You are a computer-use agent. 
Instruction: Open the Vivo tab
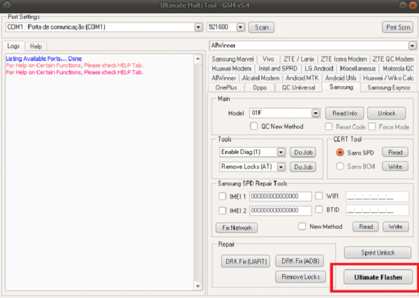point(268,59)
